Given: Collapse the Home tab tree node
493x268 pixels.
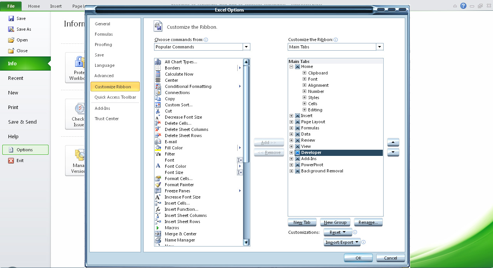Looking at the screenshot, I should 292,66.
